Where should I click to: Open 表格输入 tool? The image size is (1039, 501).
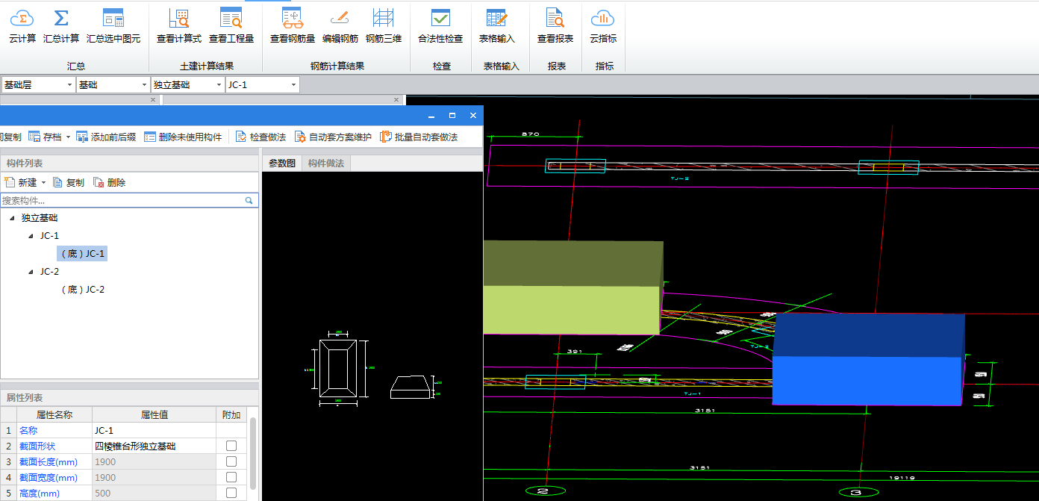[497, 27]
